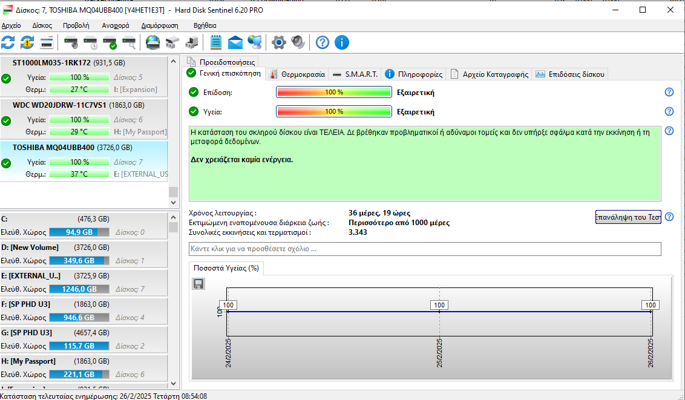Select disk ST1000LM035-1RK172 in the list
The width and height of the screenshot is (685, 400).
tap(84, 76)
